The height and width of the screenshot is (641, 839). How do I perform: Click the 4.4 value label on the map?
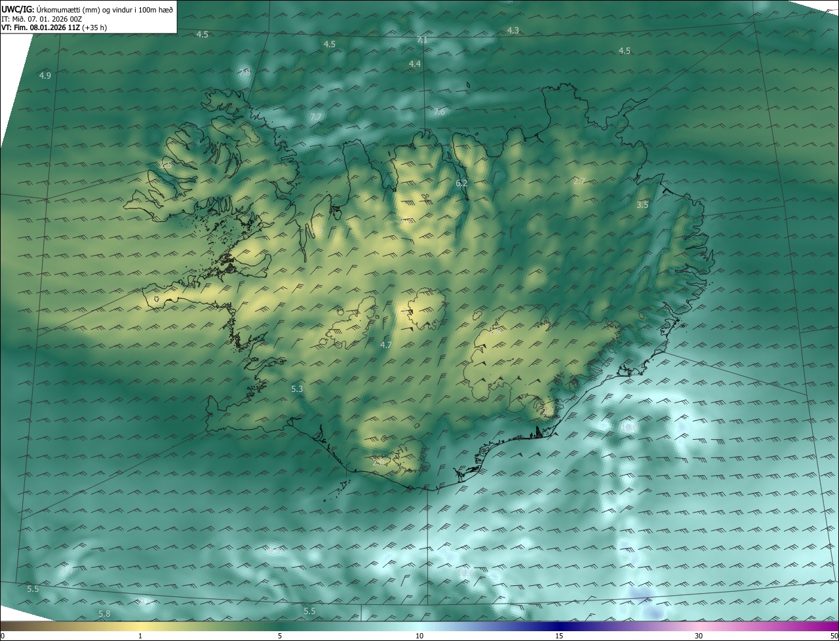pos(415,64)
